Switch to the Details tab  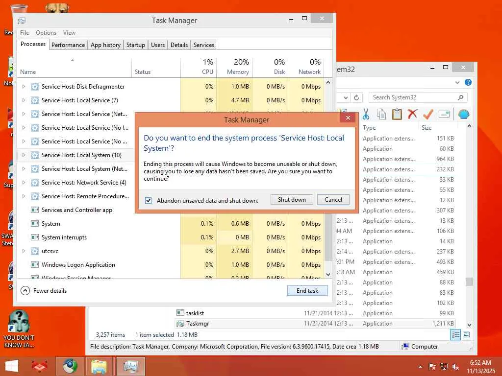pos(179,45)
